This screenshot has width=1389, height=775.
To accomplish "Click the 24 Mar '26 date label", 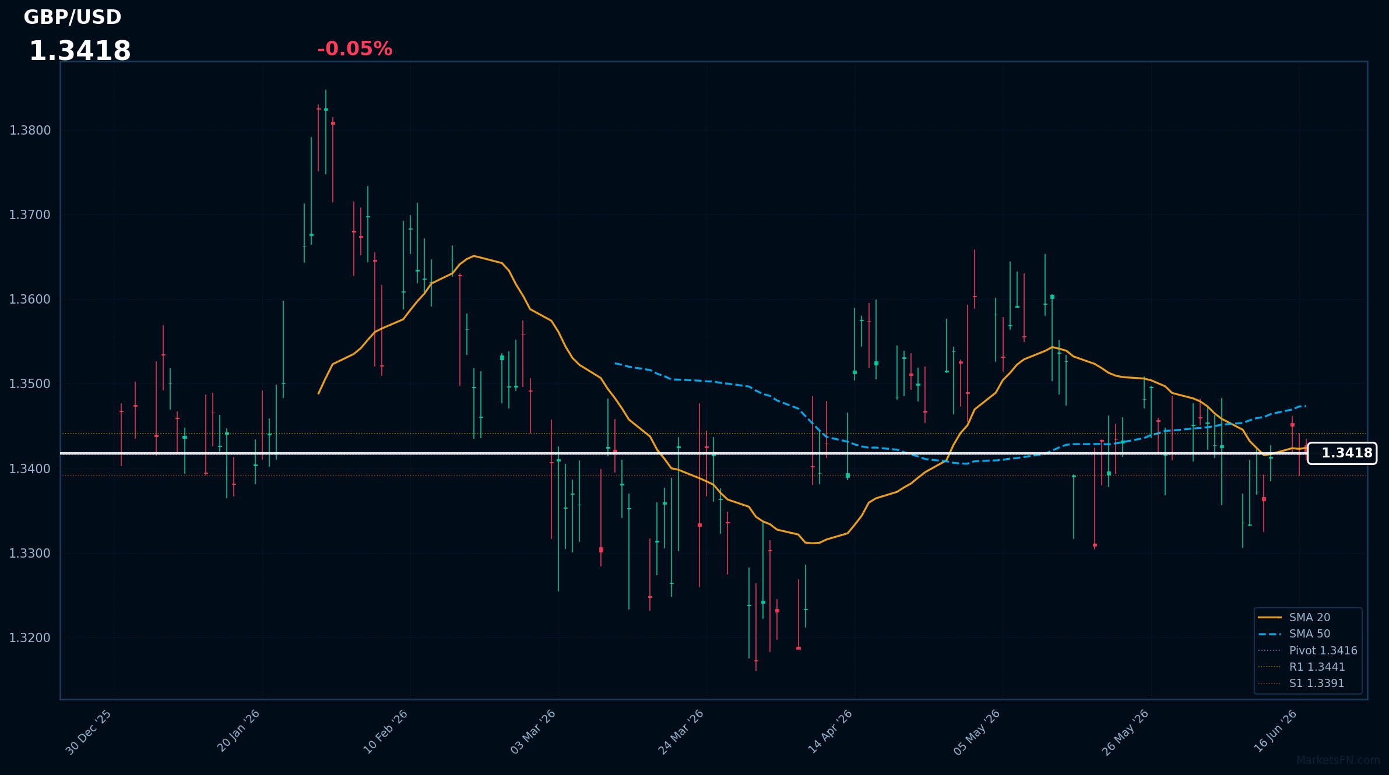I will [681, 732].
